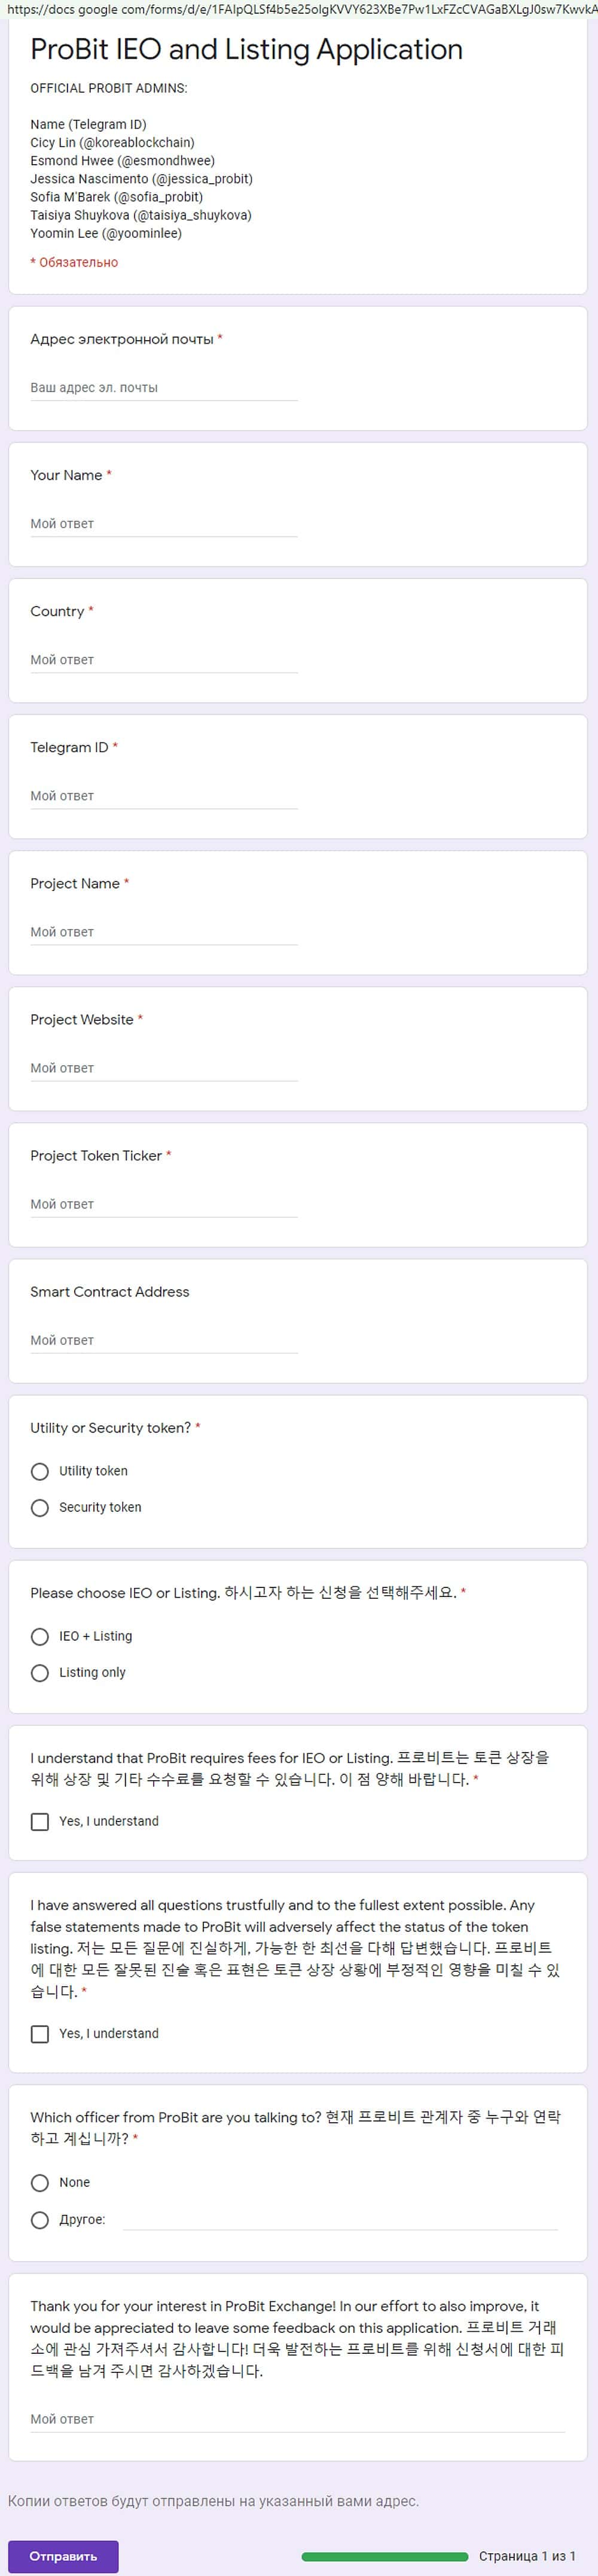Click the green page progress bar
The image size is (598, 2576).
385,2555
